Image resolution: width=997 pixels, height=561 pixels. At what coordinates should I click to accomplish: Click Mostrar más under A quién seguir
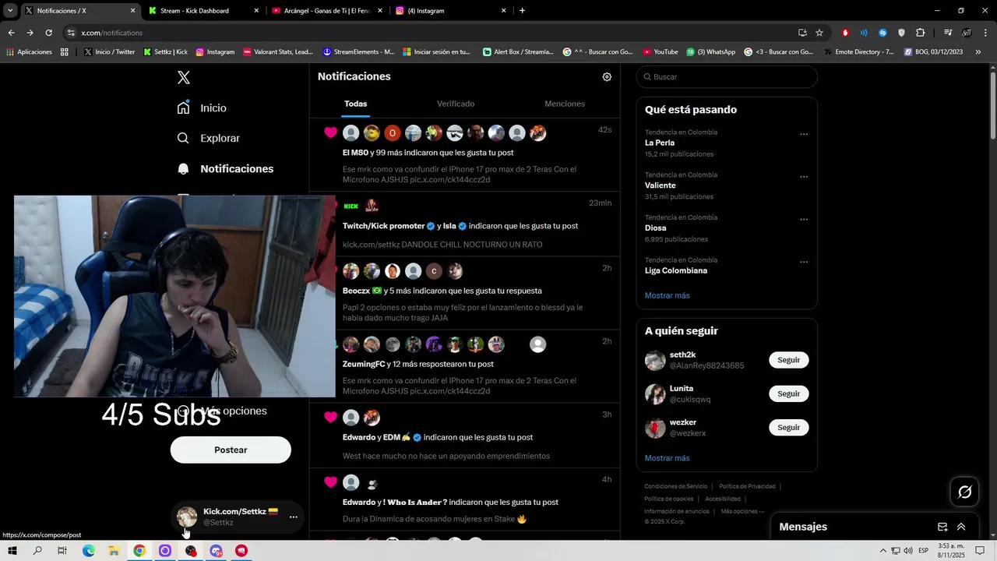click(667, 458)
